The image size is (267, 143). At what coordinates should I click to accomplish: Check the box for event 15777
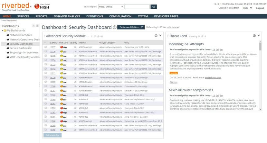(45, 47)
